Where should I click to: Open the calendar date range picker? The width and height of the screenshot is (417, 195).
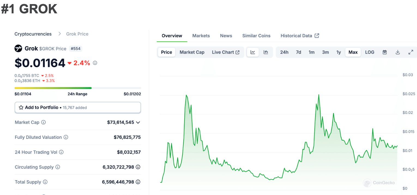coord(385,52)
